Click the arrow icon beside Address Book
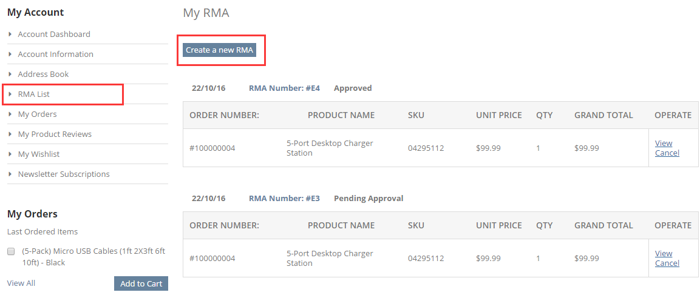The height and width of the screenshot is (298, 700). click(10, 74)
